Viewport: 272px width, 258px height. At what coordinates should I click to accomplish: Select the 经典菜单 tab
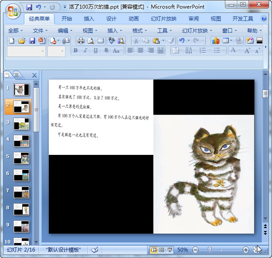coord(39,18)
